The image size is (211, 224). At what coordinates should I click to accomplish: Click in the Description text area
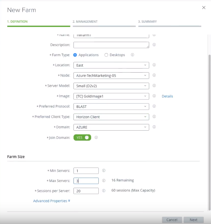pyautogui.click(x=111, y=45)
